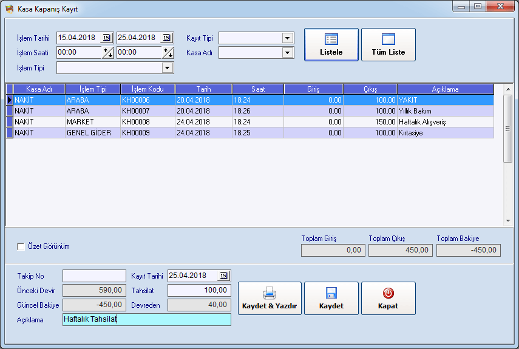Click the Tahsilat amount field
519x349 pixels.
point(199,291)
